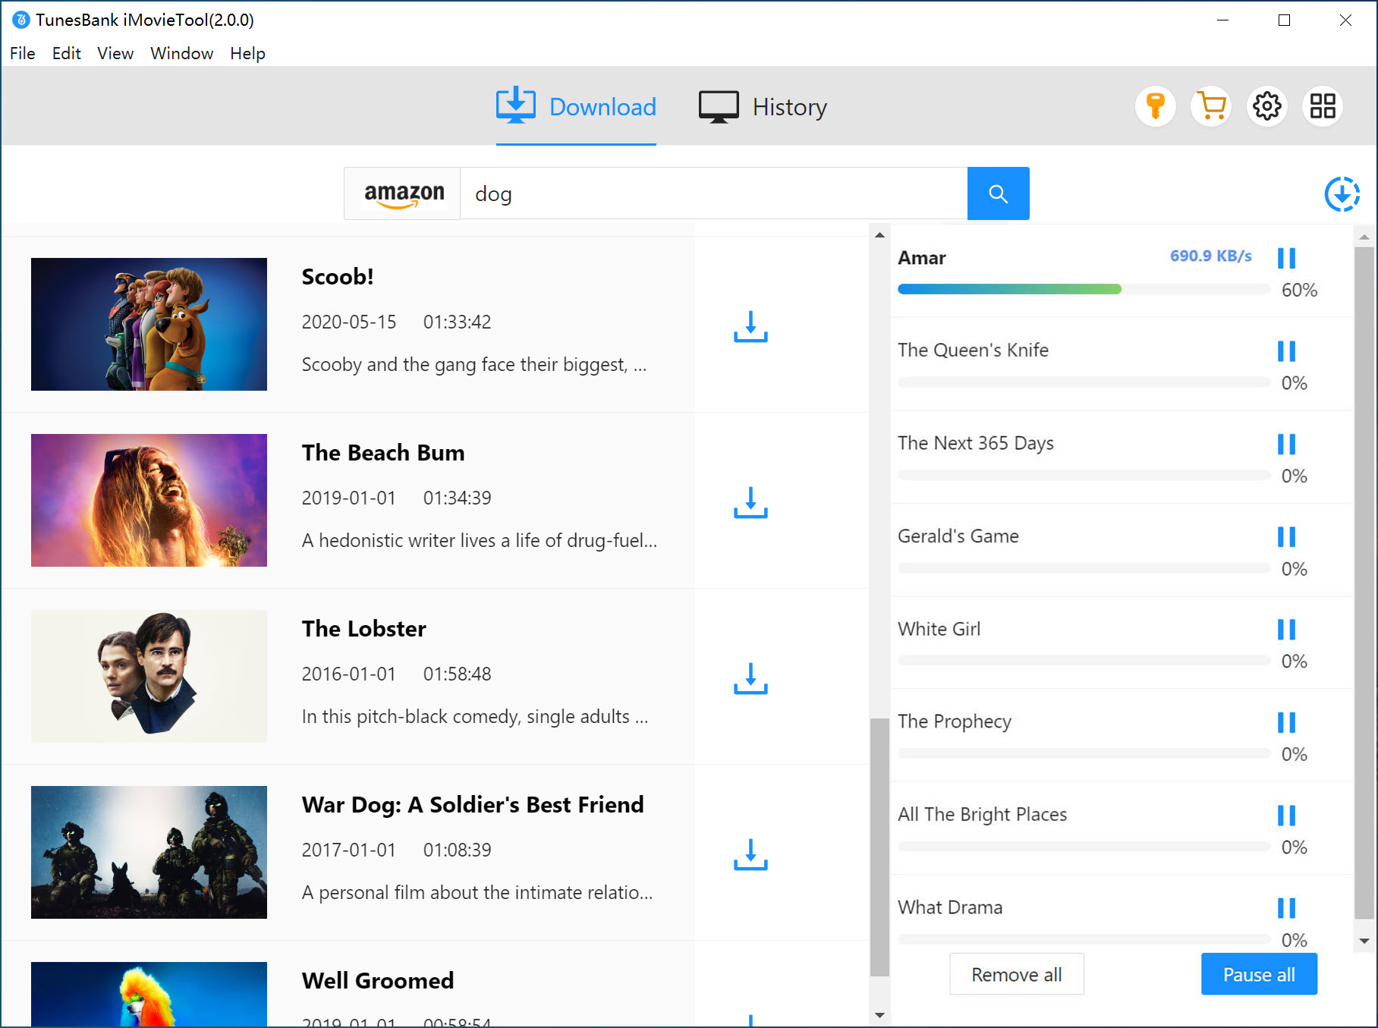
Task: Download The Beach Bum movie
Action: tap(750, 502)
